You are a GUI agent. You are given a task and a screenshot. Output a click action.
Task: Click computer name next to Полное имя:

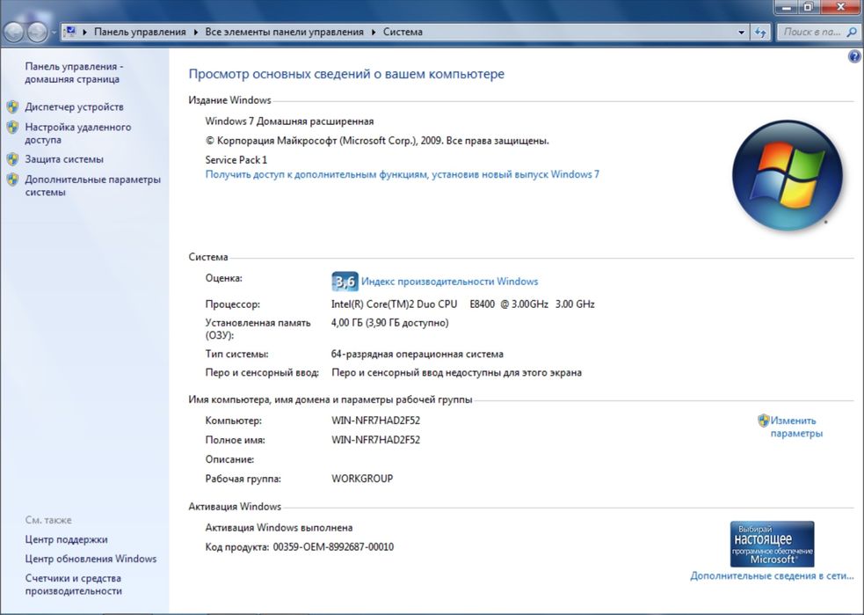tap(376, 440)
